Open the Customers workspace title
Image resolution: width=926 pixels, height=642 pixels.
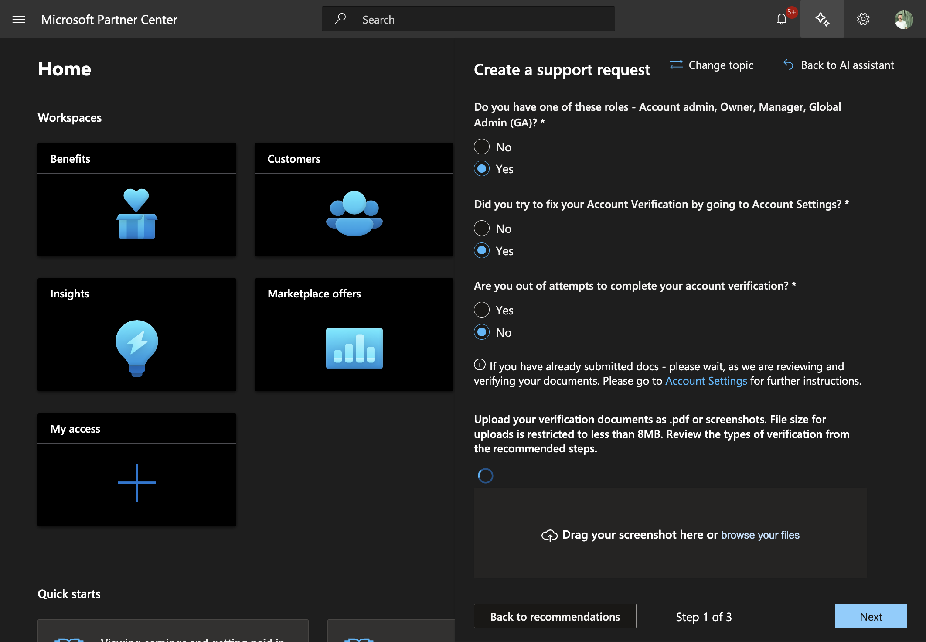pos(294,159)
